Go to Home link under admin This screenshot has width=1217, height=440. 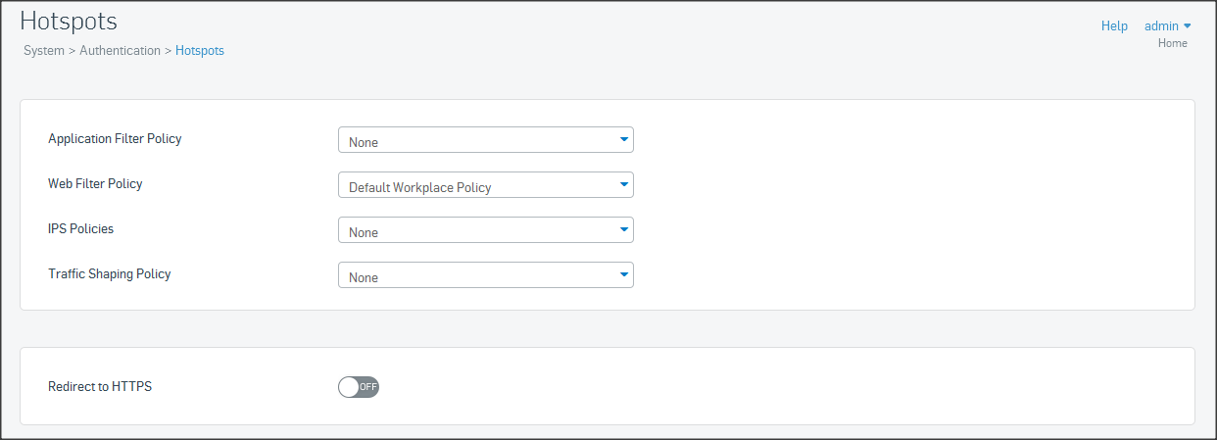pos(1172,43)
